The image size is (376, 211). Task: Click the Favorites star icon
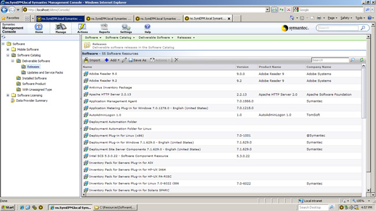pyautogui.click(x=3, y=18)
